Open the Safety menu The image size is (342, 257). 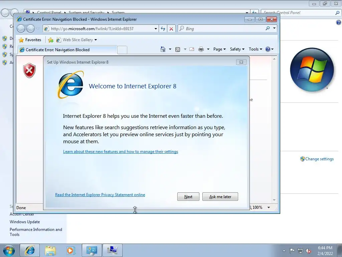point(237,49)
